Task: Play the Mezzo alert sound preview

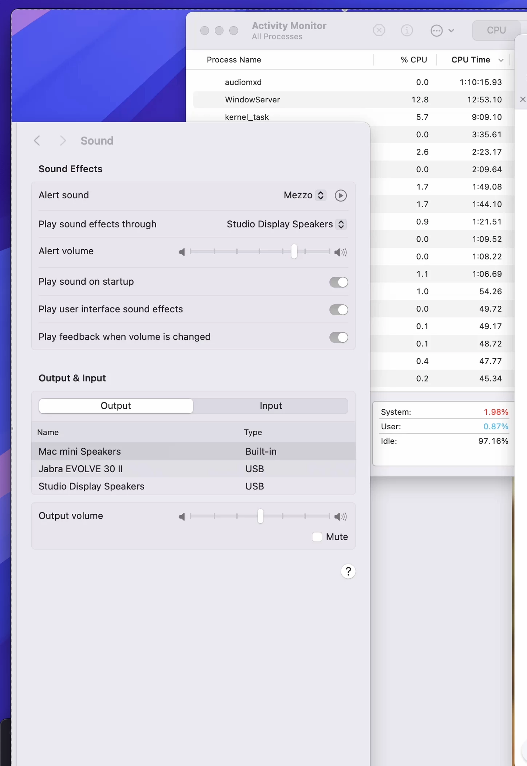Action: (x=341, y=196)
